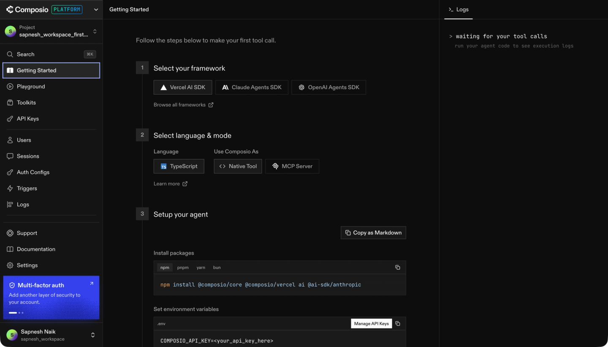Click Copy as Markdown button
This screenshot has width=608, height=347.
373,232
